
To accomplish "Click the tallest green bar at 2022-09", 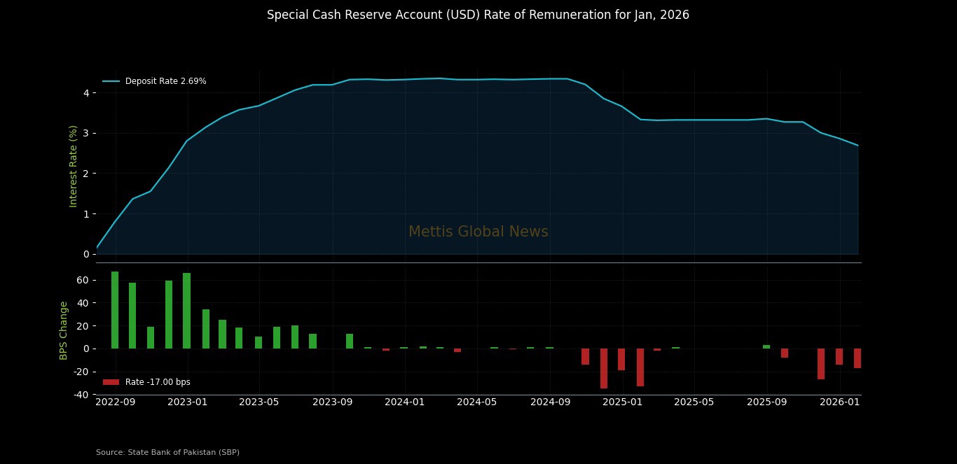I will click(x=115, y=310).
